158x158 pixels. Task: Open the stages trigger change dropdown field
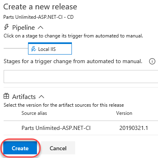click(81, 77)
